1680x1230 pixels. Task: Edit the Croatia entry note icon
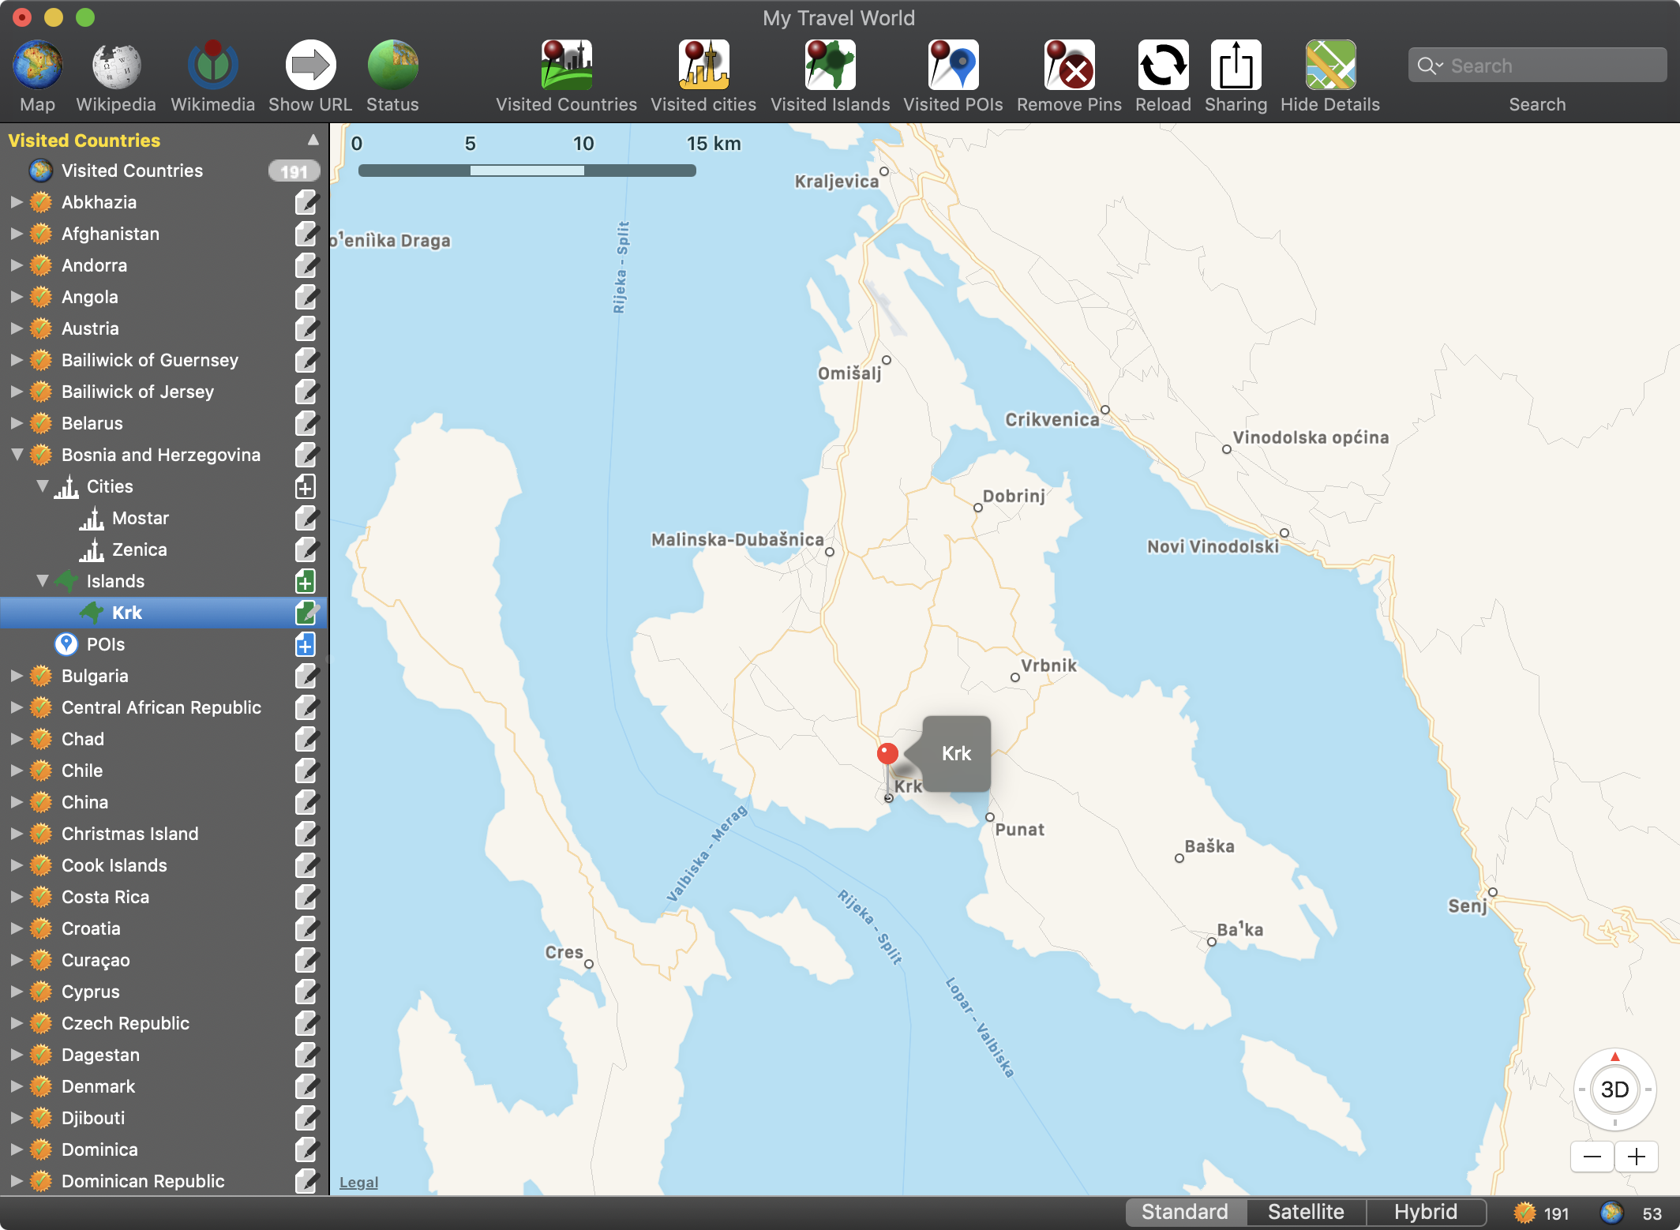(x=306, y=928)
